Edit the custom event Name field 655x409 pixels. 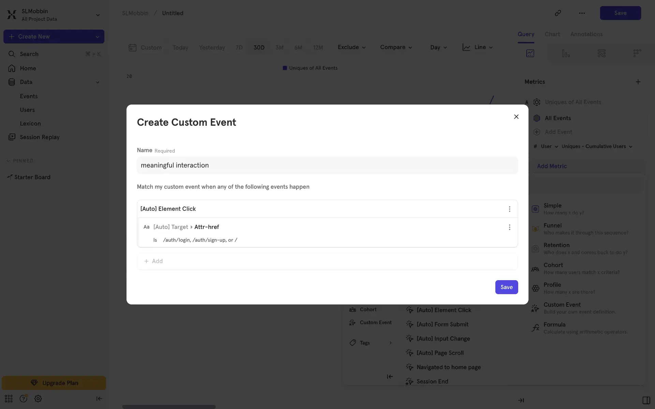[327, 165]
